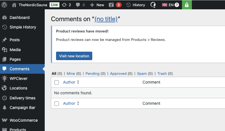Screen dimensions: 225x131
Task: Click the Visit new location button
Action: tap(74, 56)
